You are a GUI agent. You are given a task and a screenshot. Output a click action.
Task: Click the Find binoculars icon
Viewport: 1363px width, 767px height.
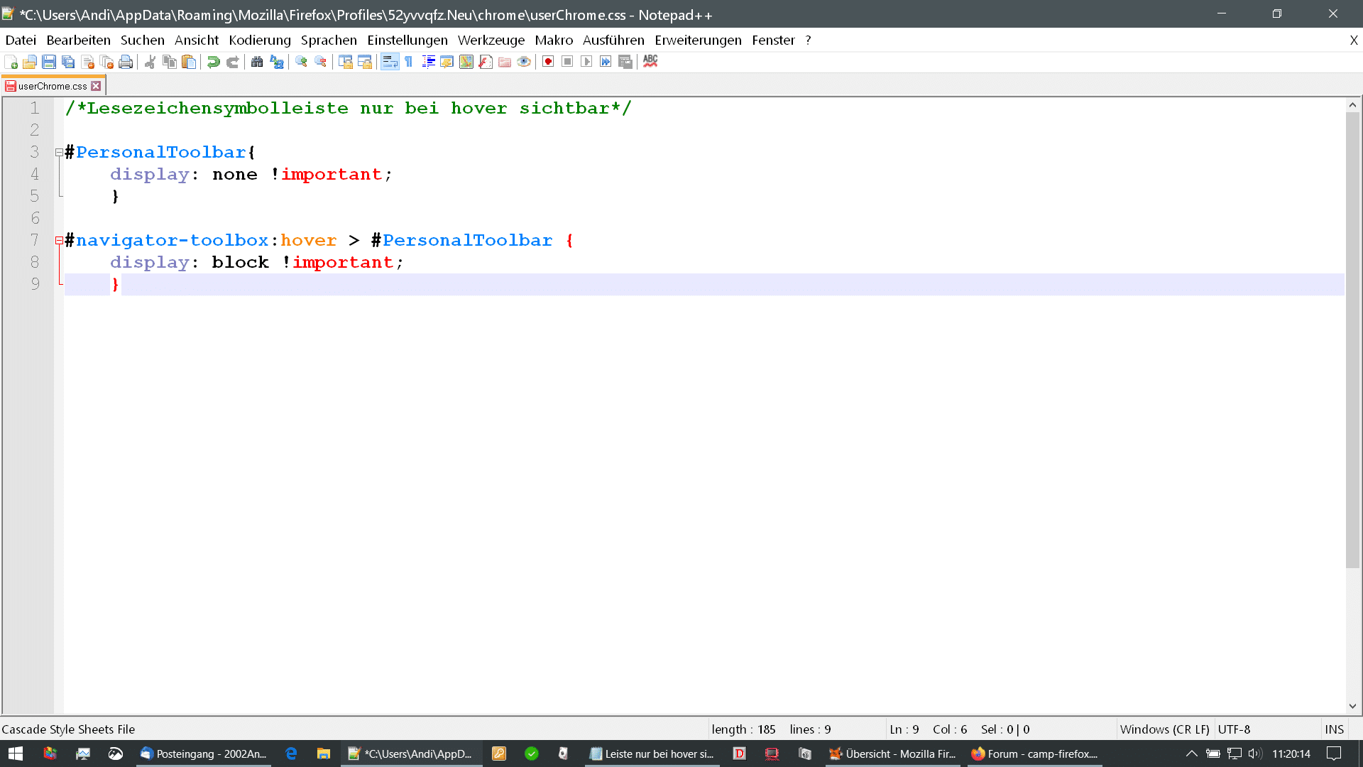257,62
